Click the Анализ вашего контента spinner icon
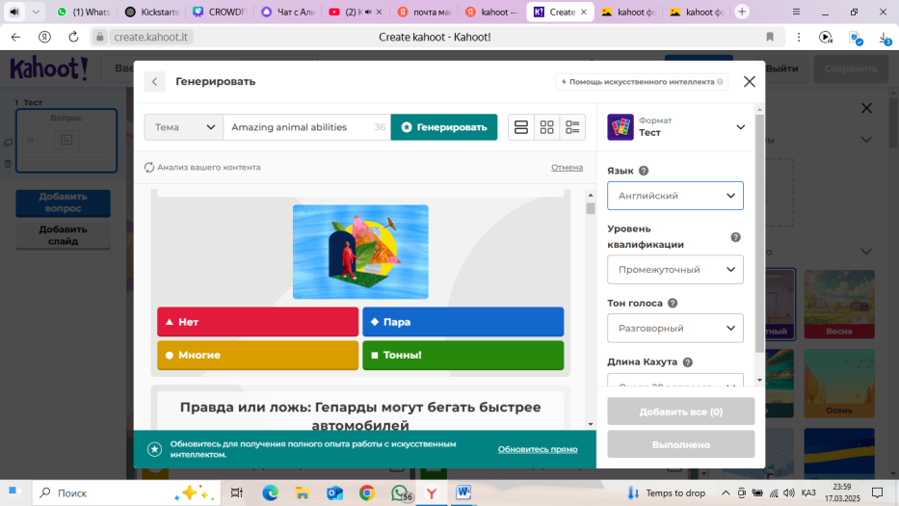 click(149, 167)
